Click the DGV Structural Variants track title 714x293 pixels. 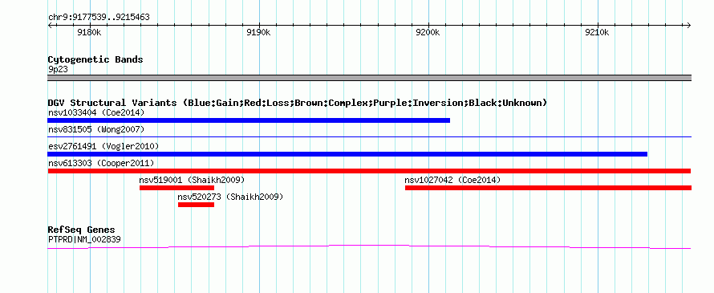[x=298, y=103]
